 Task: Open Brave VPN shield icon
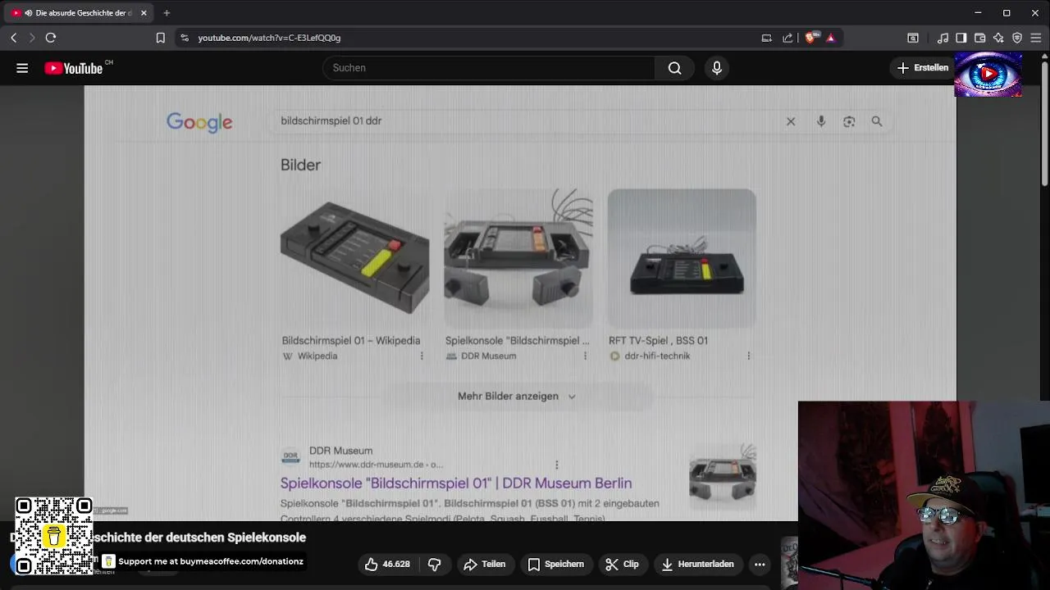[1017, 38]
